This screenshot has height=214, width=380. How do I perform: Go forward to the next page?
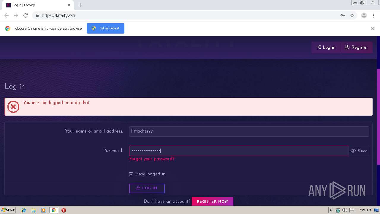tap(16, 15)
